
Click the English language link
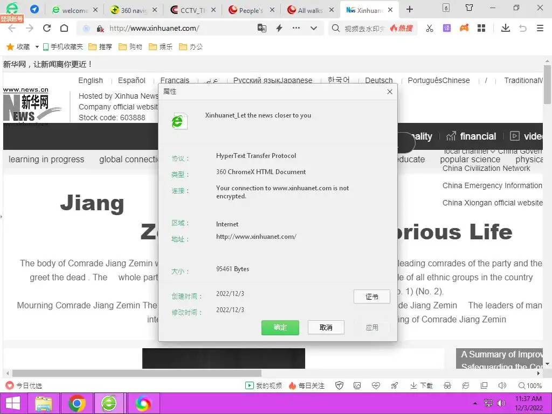coord(91,80)
